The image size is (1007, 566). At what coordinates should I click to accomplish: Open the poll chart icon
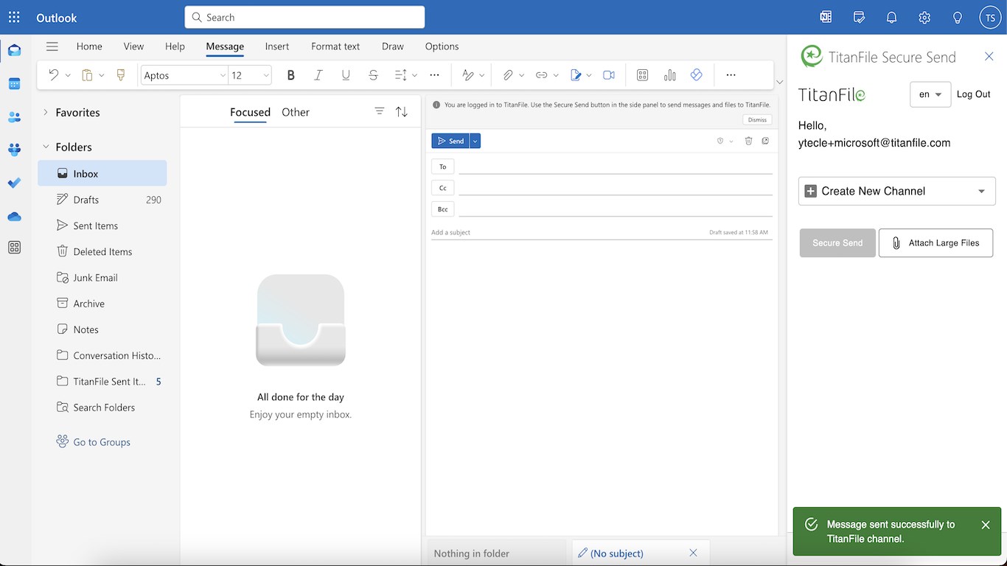point(669,74)
